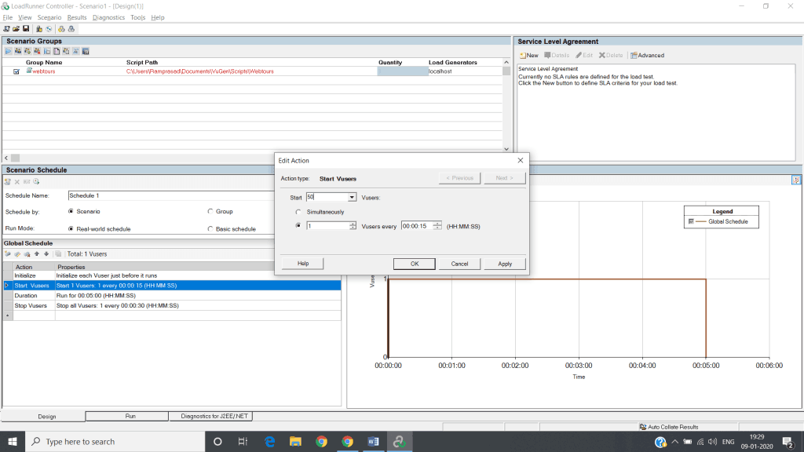Uncheck the webtours group checkbox
The width and height of the screenshot is (804, 452).
pos(16,71)
